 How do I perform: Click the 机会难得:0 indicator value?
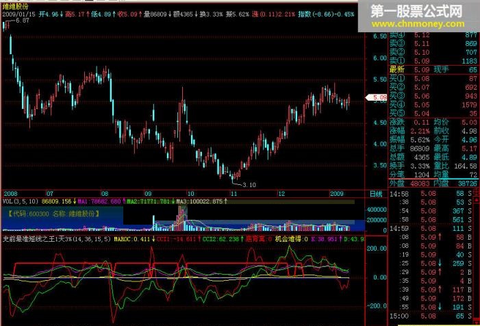(292, 239)
